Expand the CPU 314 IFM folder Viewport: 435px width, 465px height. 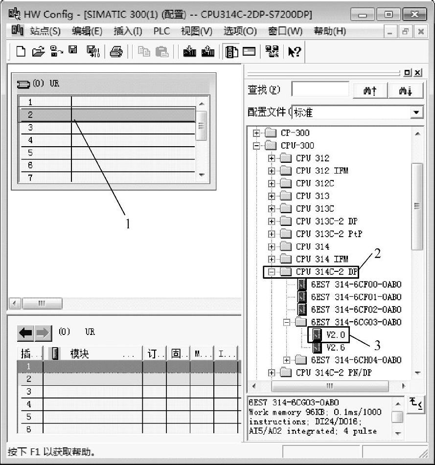click(271, 259)
